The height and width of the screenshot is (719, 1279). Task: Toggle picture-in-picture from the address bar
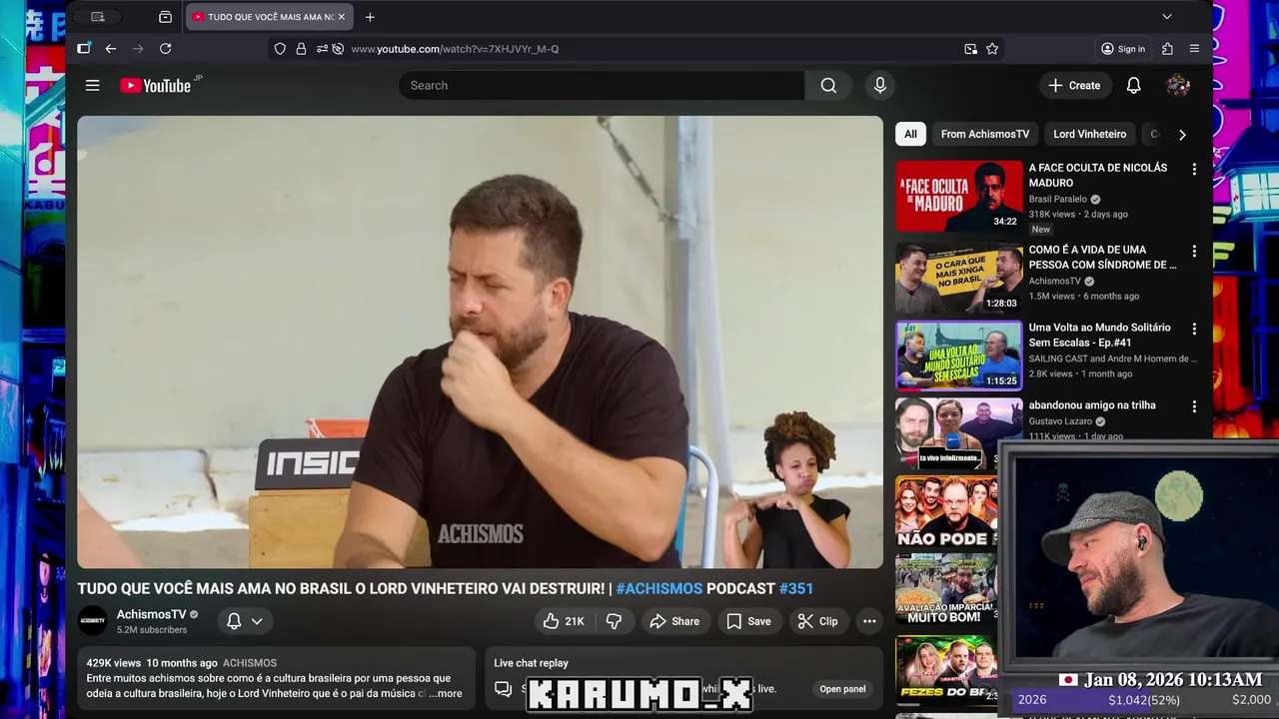(970, 49)
